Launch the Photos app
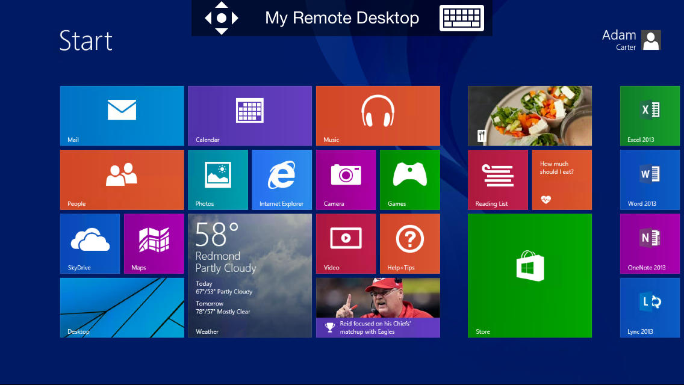This screenshot has width=684, height=385. [217, 180]
